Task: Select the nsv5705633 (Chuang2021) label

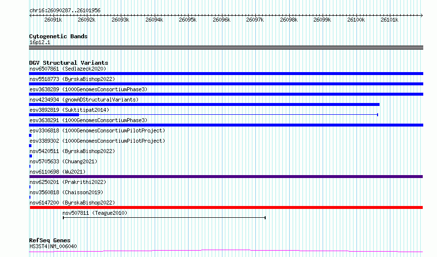Action: click(x=63, y=161)
